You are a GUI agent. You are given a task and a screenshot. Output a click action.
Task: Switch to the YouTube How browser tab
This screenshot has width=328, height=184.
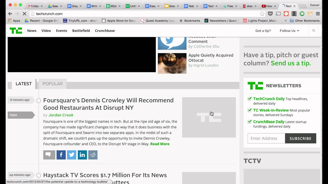pos(269,6)
